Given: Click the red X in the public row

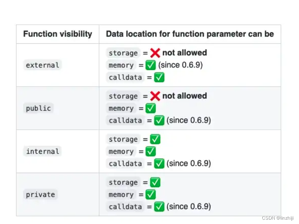Looking at the screenshot, I should click(x=155, y=96).
